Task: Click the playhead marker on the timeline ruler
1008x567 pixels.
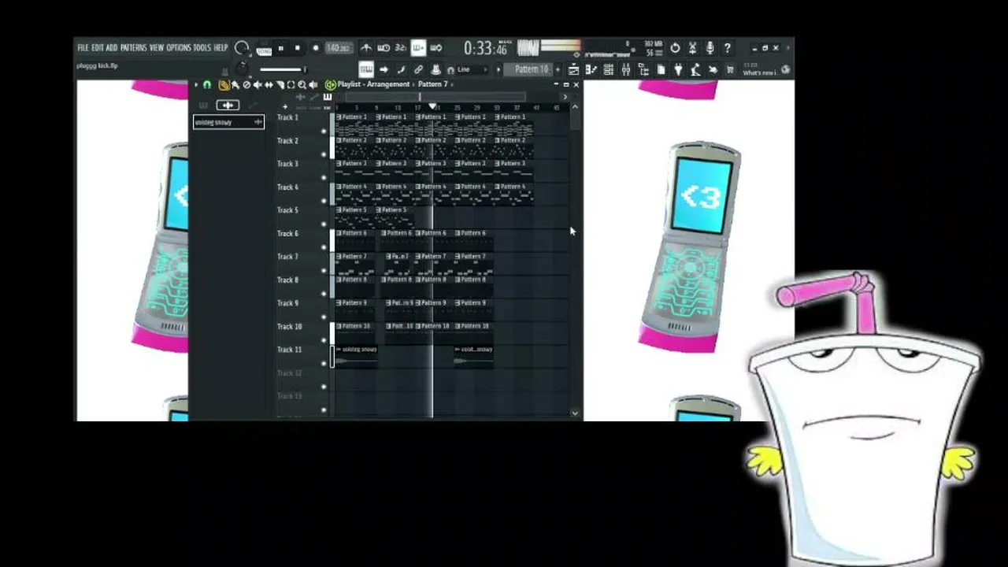Action: point(432,106)
